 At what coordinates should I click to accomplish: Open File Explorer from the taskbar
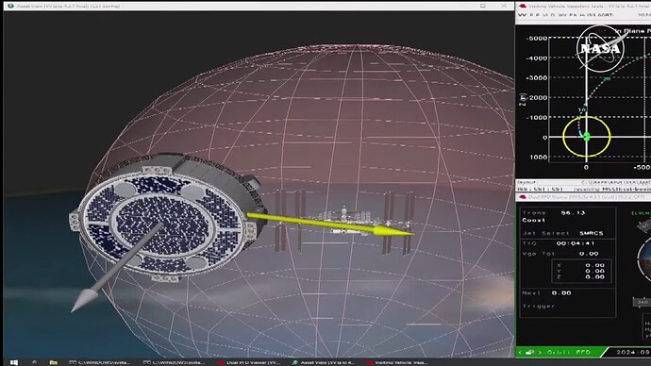point(53,362)
